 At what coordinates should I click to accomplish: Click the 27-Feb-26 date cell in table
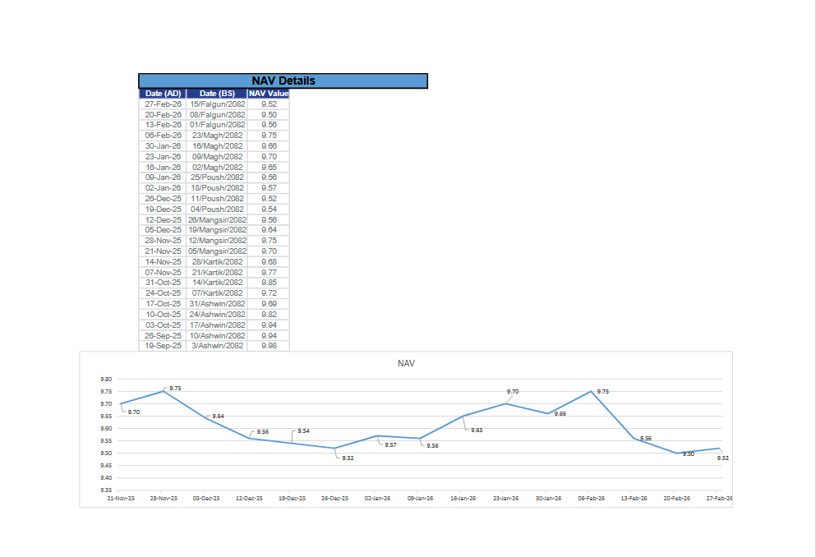click(163, 104)
